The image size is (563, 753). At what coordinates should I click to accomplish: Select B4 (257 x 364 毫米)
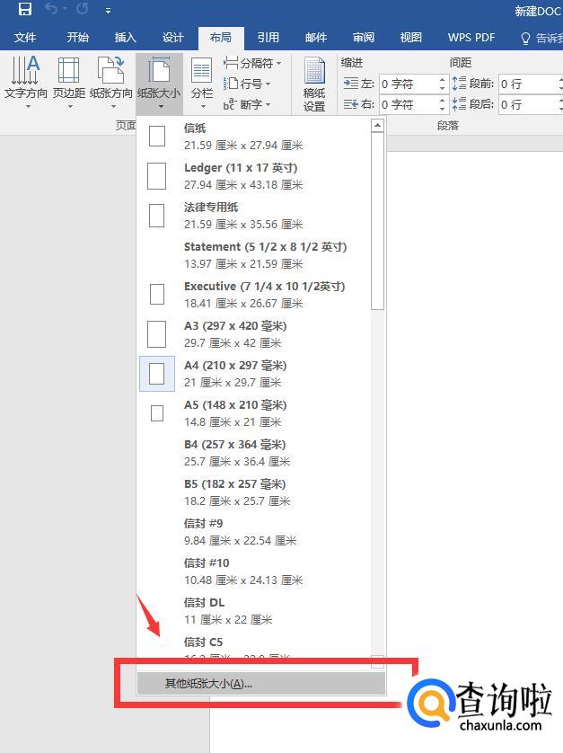(x=253, y=452)
